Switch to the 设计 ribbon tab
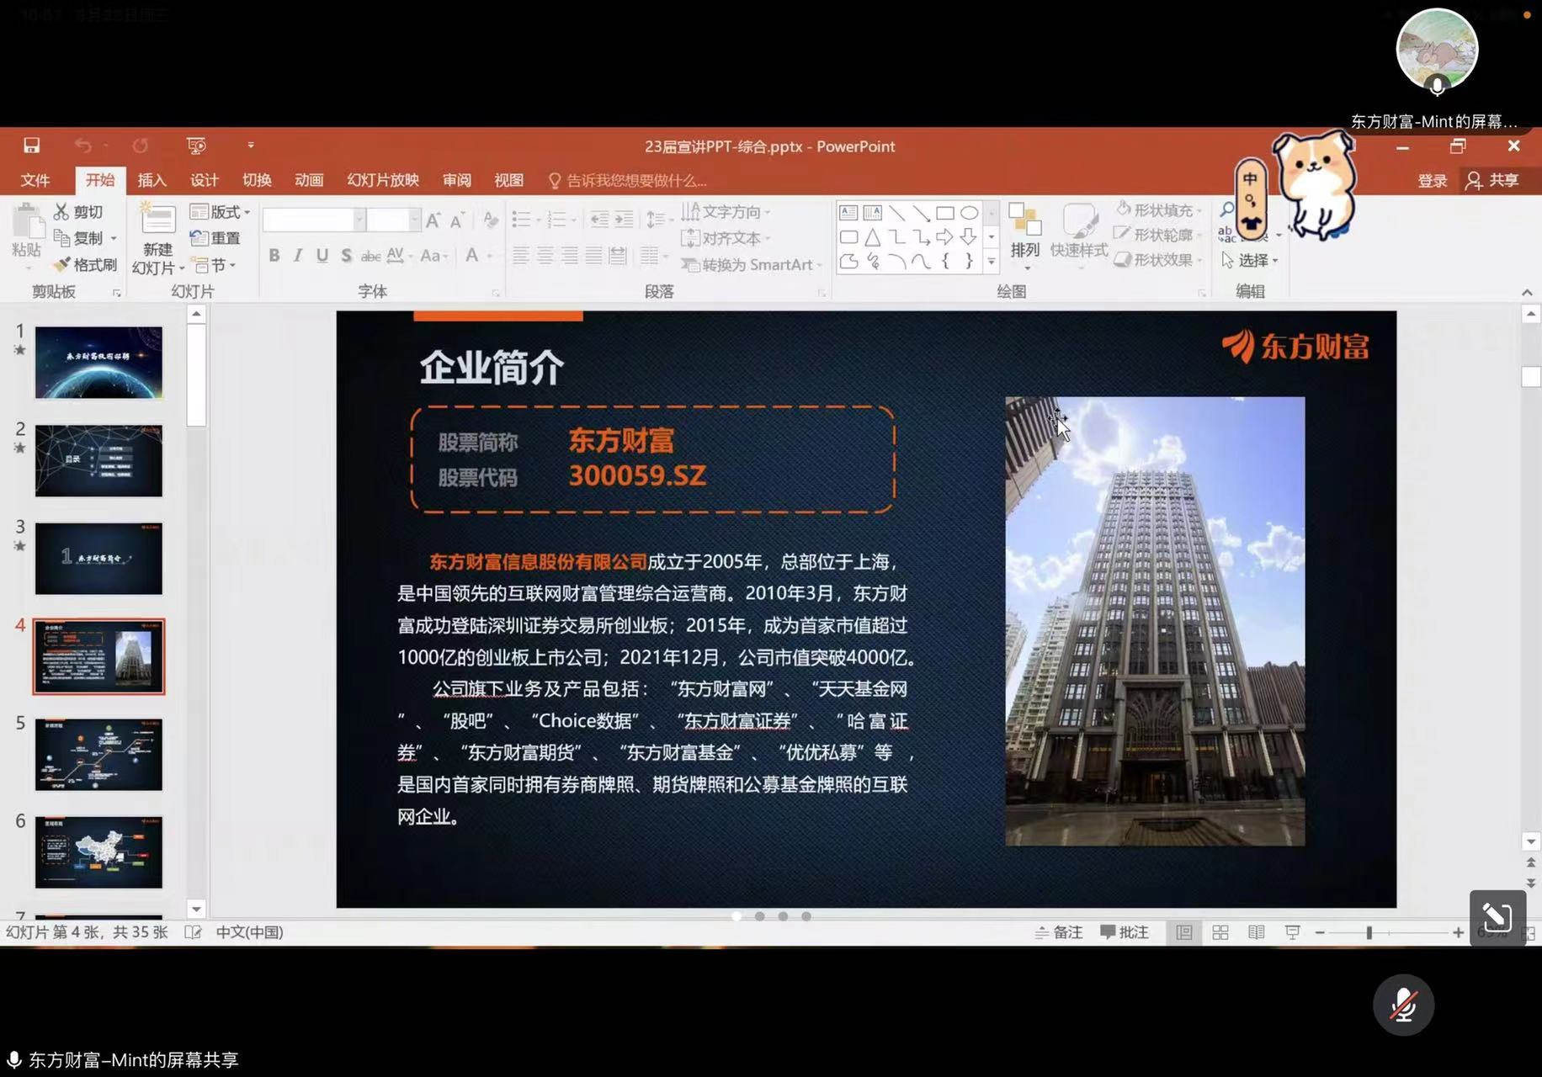 click(205, 180)
